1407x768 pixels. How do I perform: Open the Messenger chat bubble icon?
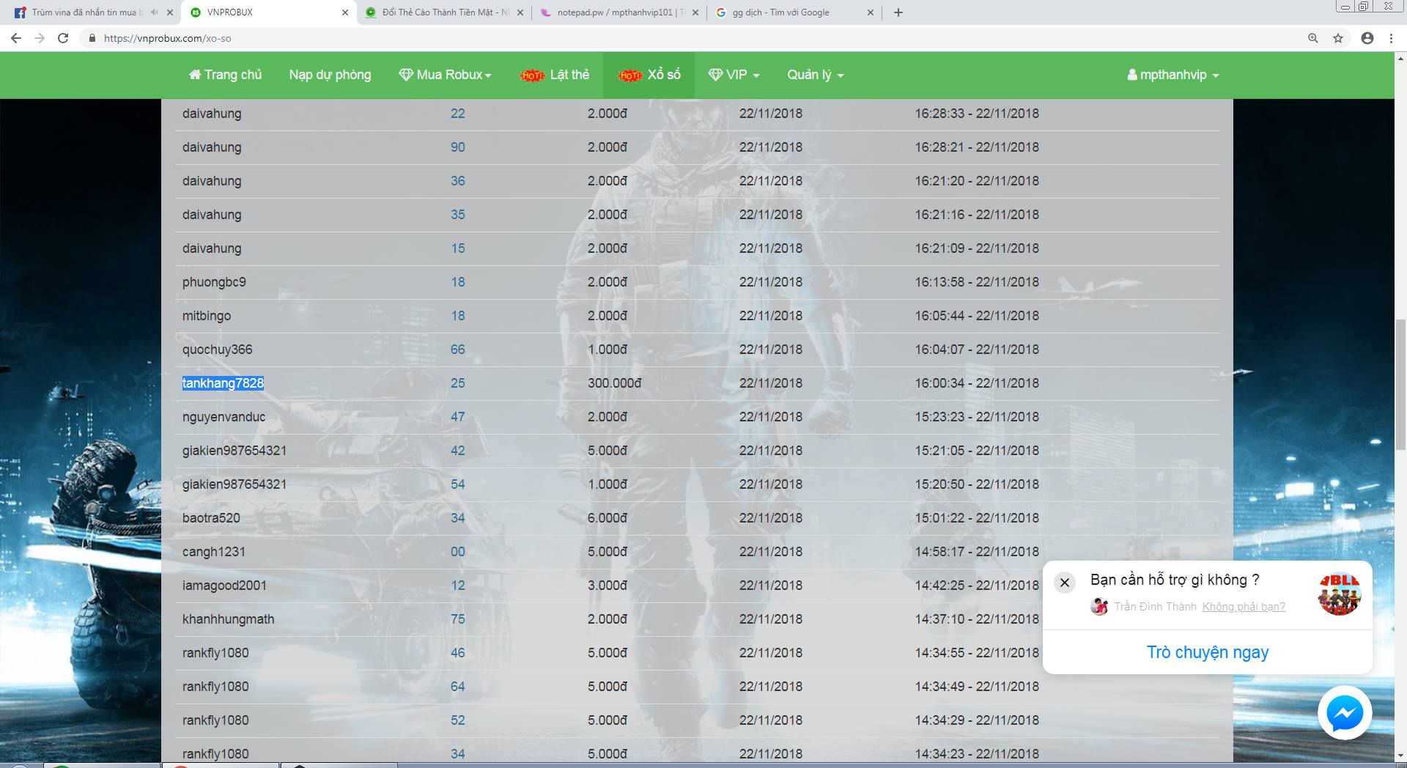tap(1345, 713)
